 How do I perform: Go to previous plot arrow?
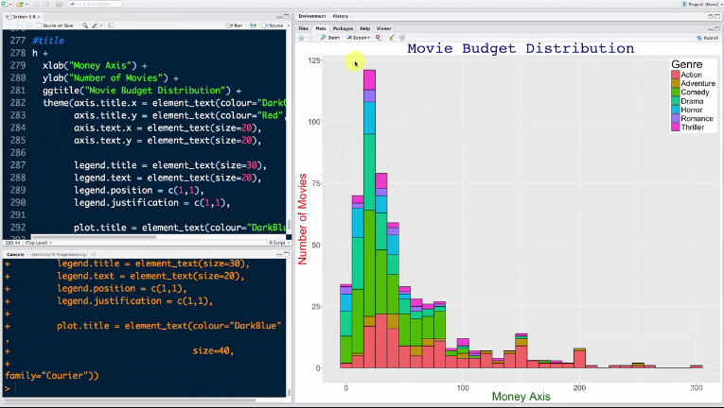[301, 38]
